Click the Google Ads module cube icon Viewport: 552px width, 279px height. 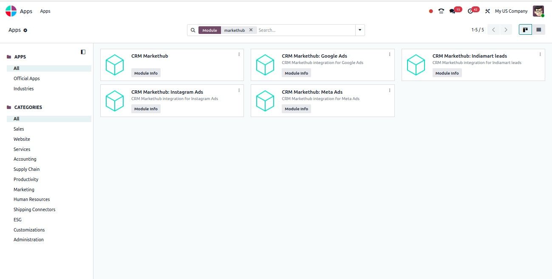[x=265, y=65]
